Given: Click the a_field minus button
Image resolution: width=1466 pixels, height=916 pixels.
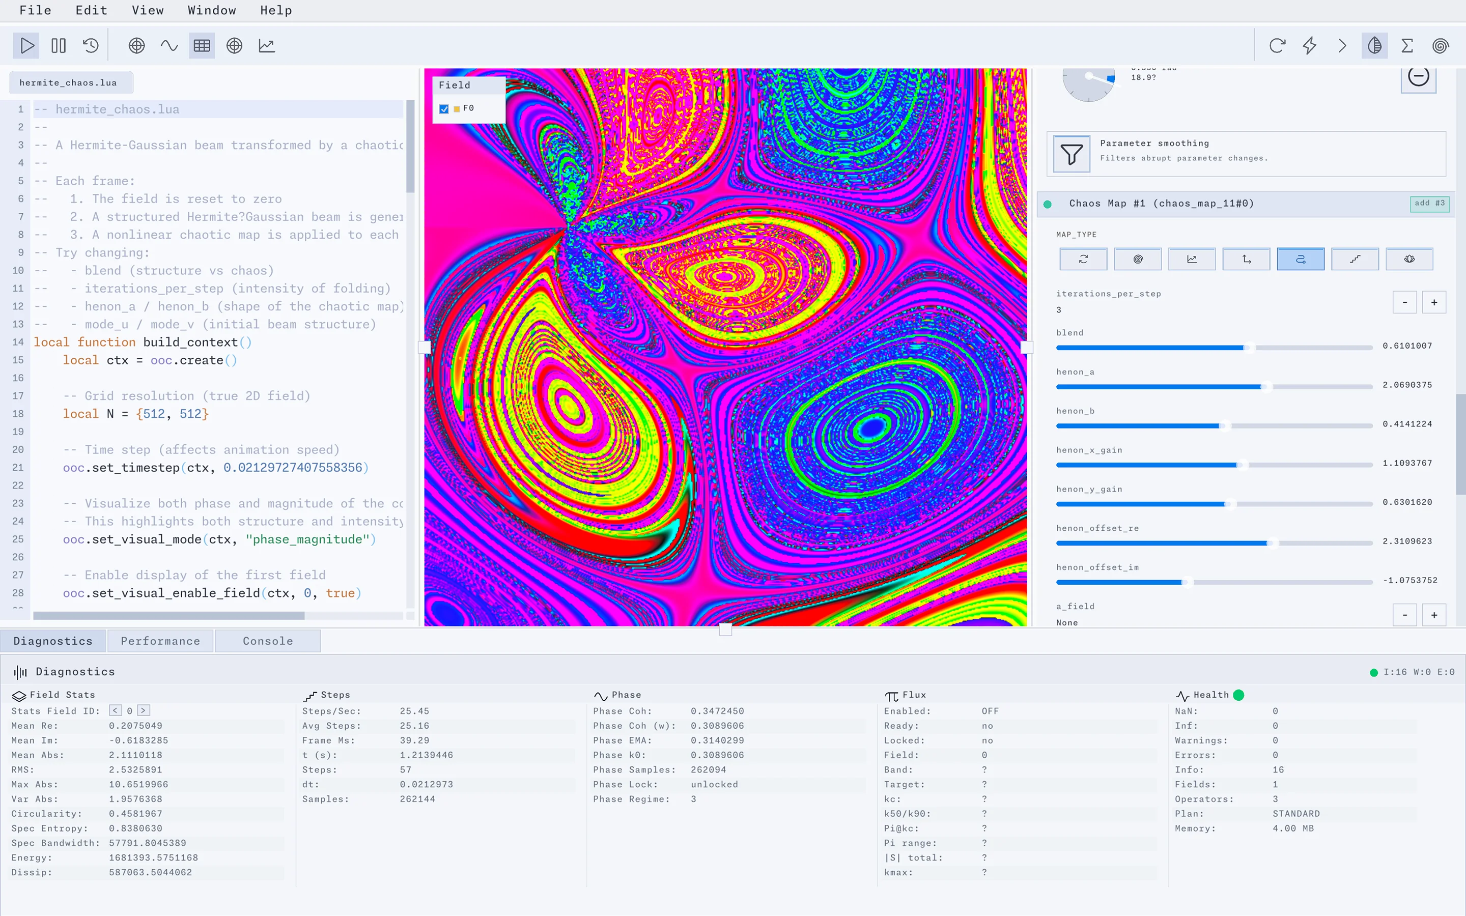Looking at the screenshot, I should tap(1404, 615).
